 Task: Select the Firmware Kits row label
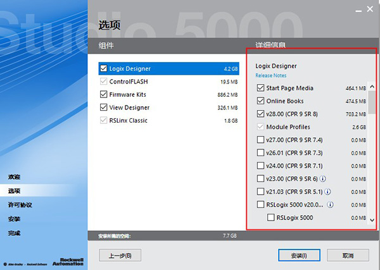point(128,95)
